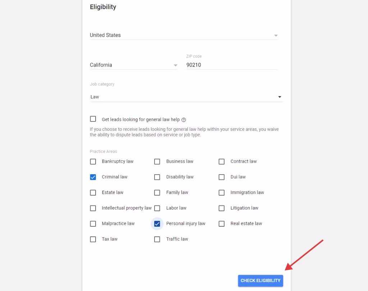This screenshot has width=368, height=291.
Task: Check the Traffic law checkbox
Action: [x=157, y=239]
